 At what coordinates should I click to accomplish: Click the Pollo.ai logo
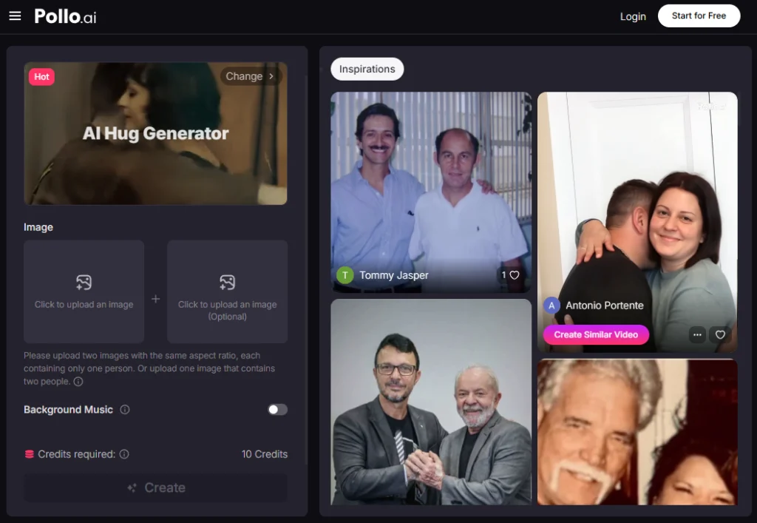[x=65, y=16]
